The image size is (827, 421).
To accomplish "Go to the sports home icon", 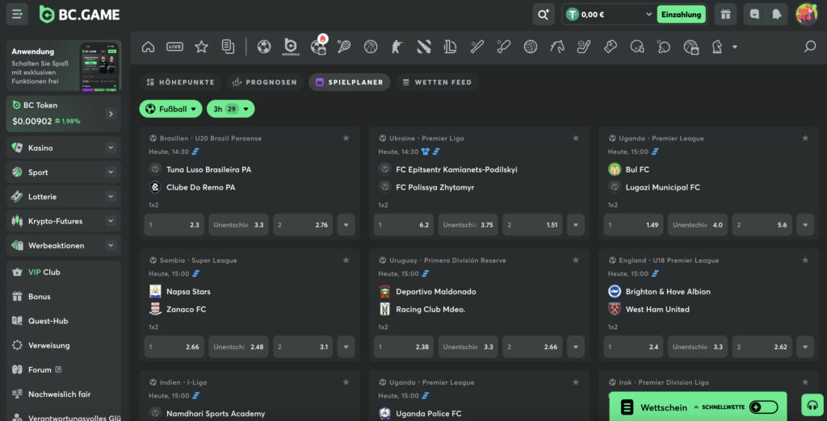I will 149,47.
